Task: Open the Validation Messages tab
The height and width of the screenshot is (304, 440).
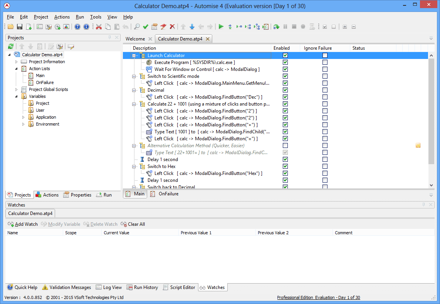Action: click(67, 287)
